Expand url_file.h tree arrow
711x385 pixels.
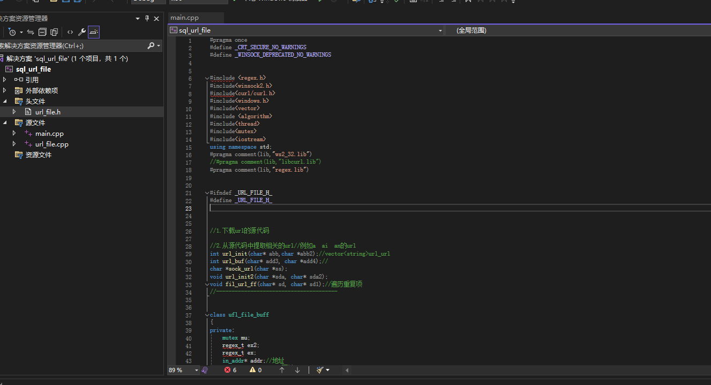pos(14,112)
